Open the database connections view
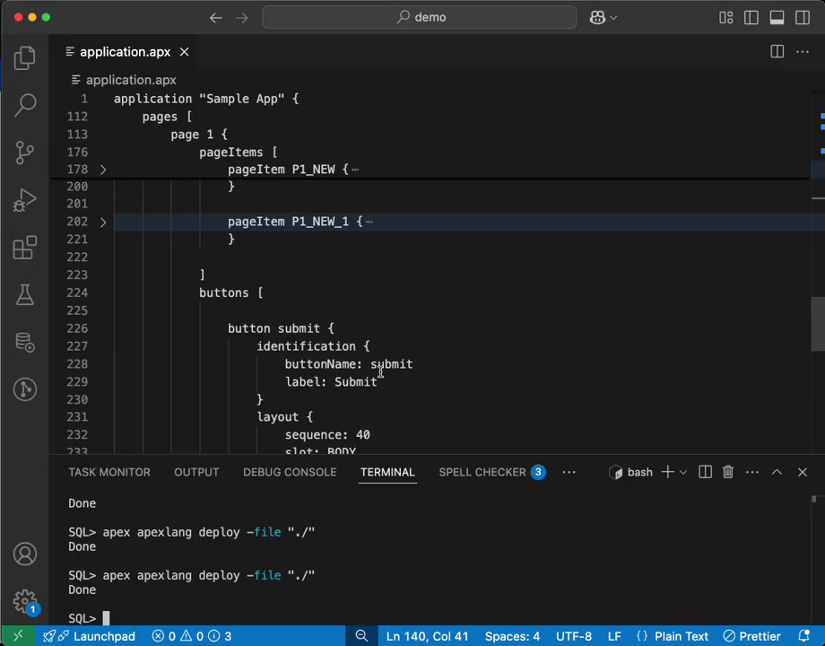 pos(25,342)
